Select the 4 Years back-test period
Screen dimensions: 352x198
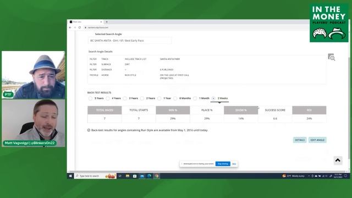(108, 98)
